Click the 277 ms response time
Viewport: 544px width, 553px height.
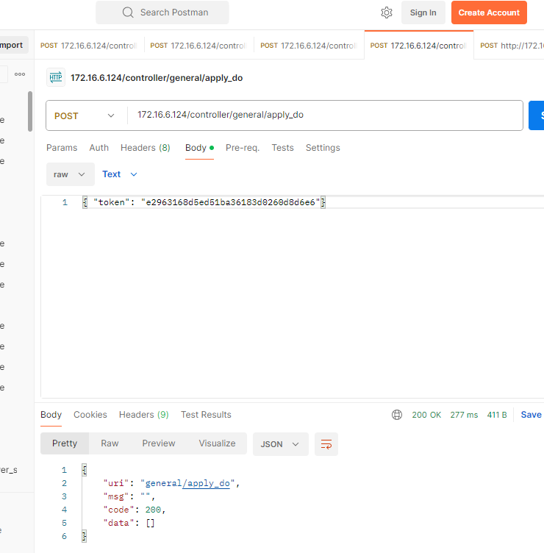pyautogui.click(x=464, y=415)
